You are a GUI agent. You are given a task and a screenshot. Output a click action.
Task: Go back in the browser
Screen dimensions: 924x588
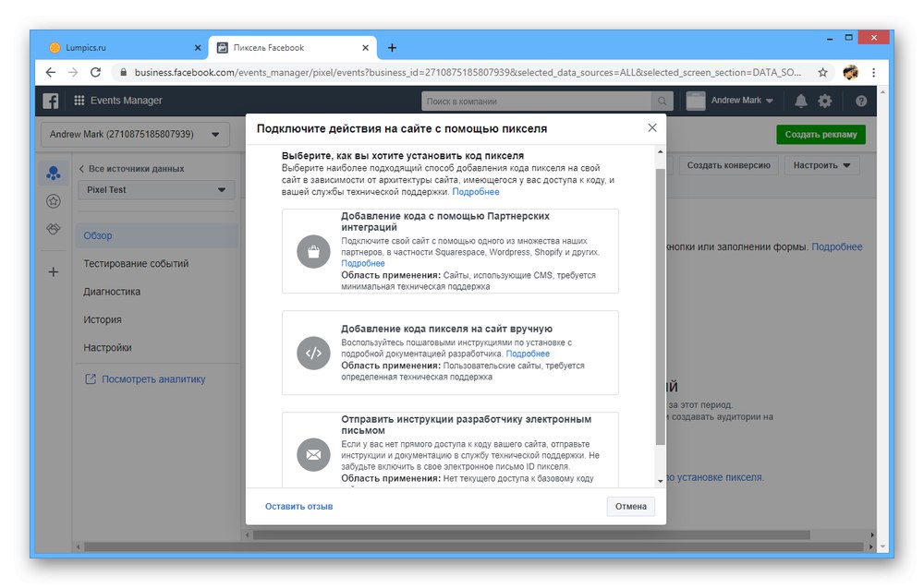(x=51, y=72)
